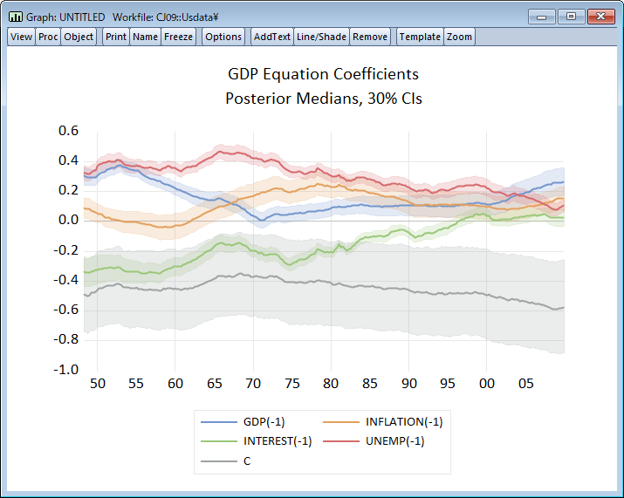The height and width of the screenshot is (498, 624).
Task: Click the graph window icon in title bar
Action: pyautogui.click(x=16, y=17)
